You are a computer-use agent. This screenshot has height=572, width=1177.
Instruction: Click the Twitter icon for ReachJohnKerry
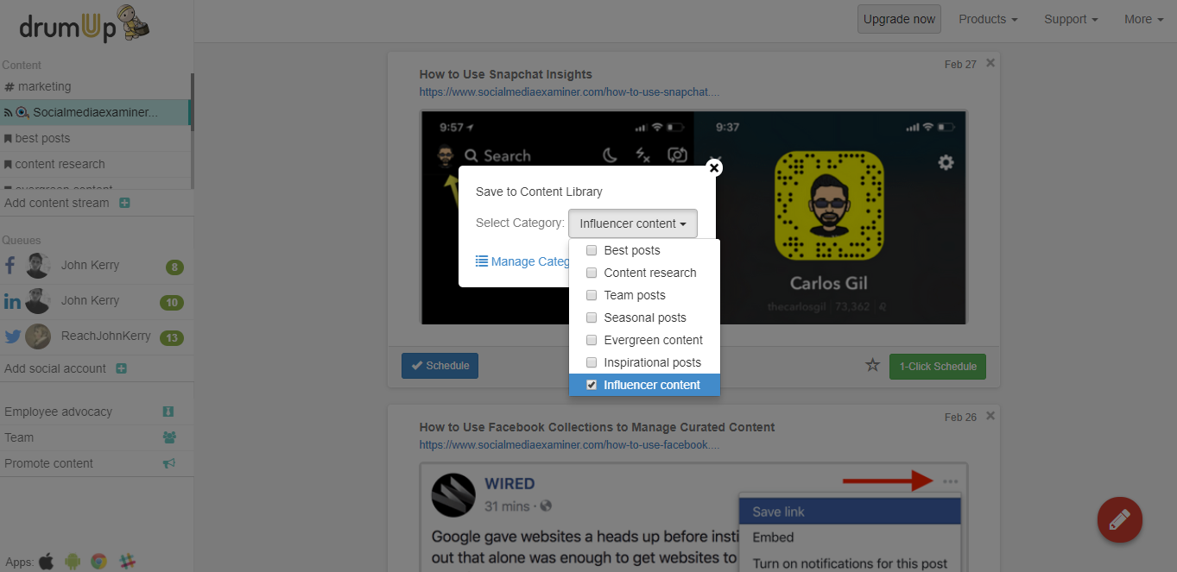(x=12, y=336)
